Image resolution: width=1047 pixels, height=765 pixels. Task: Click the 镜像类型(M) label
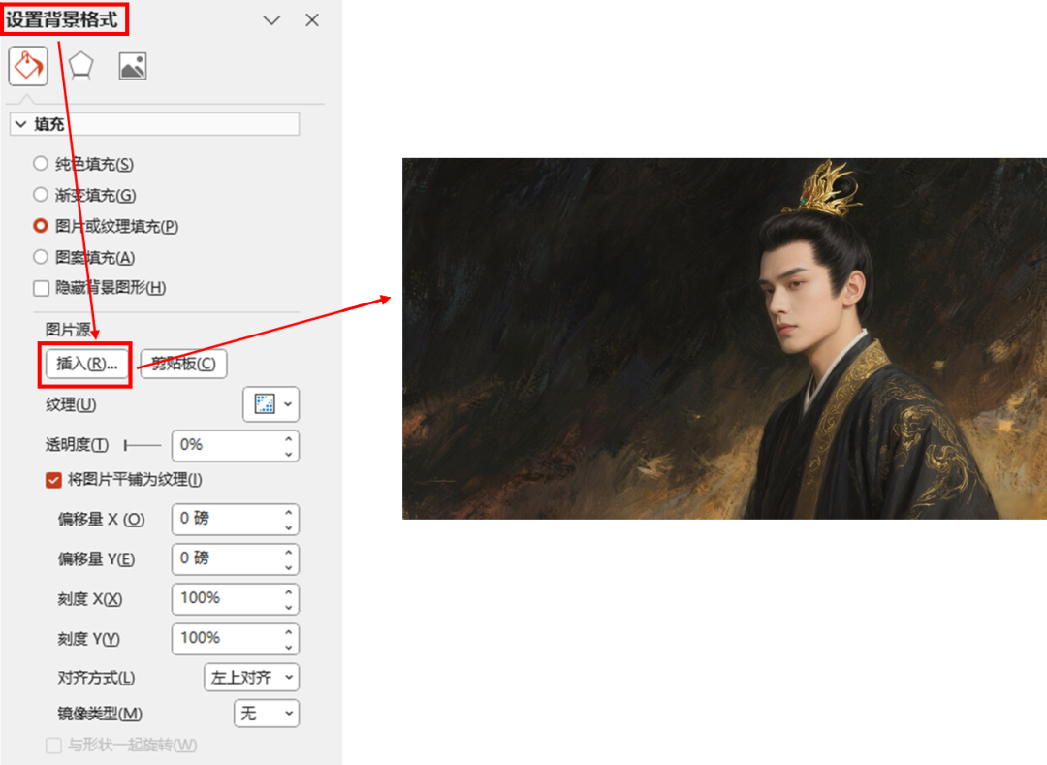point(100,714)
